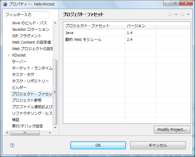Click the horizontal scroll right arrow
The width and height of the screenshot is (195, 157).
click(50, 133)
